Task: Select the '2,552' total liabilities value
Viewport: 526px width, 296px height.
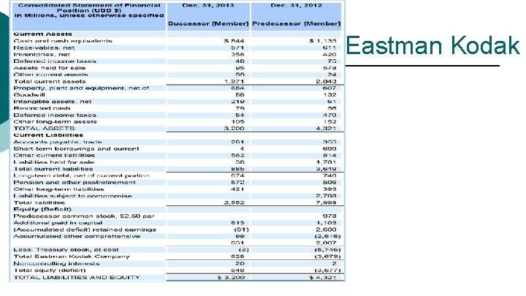Action: (x=235, y=202)
